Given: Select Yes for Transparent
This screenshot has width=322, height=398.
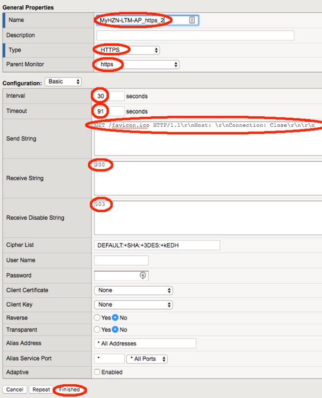Looking at the screenshot, I should (x=97, y=330).
